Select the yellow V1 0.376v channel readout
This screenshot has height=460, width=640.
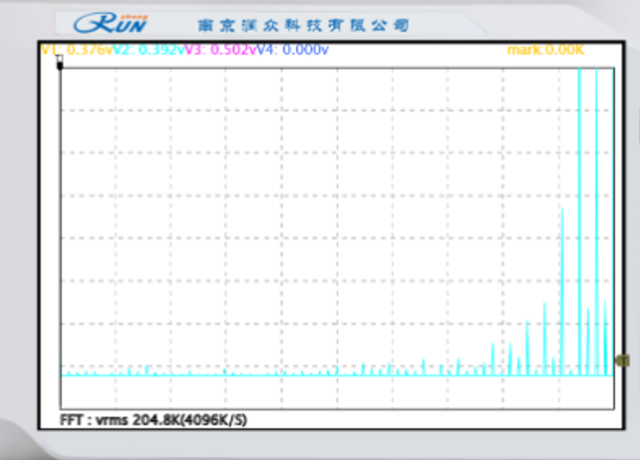point(76,50)
